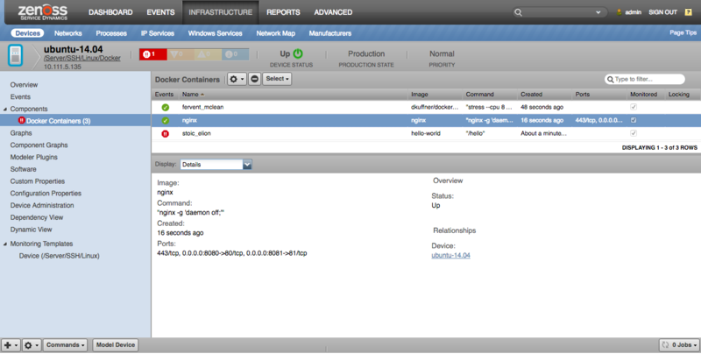Open Modeler Plugins in sidebar
The image size is (701, 354).
34,158
